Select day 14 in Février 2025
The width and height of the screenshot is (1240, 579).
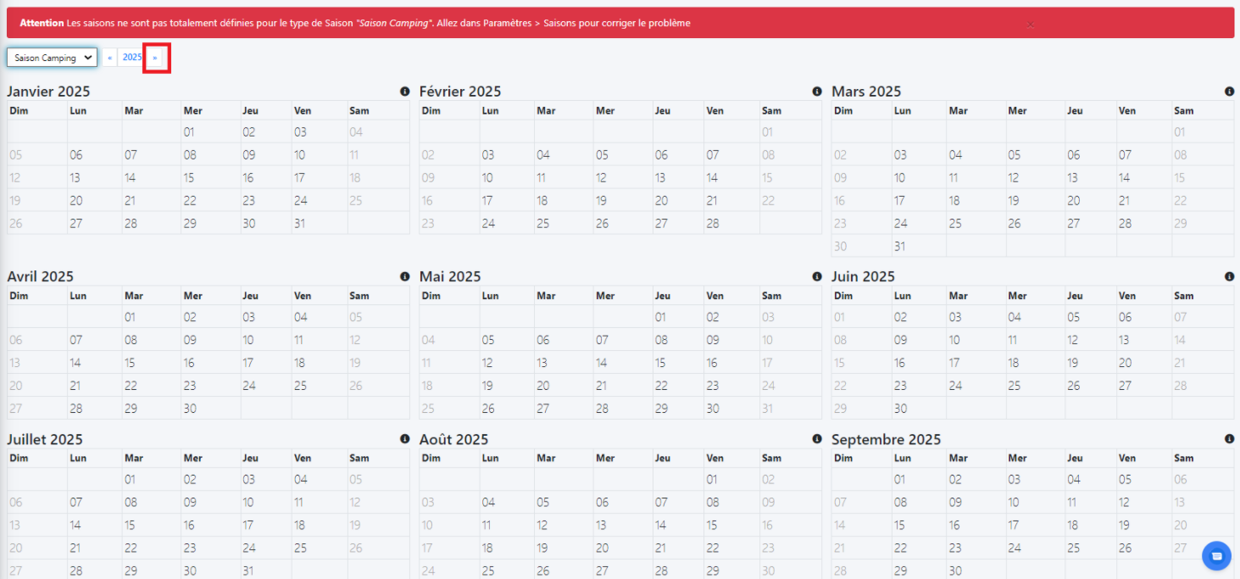pos(712,178)
